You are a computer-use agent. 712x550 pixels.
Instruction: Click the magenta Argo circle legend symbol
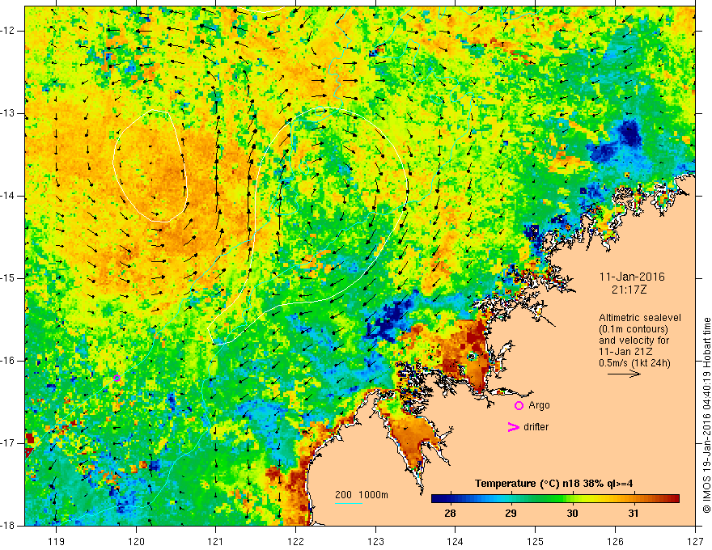click(519, 406)
